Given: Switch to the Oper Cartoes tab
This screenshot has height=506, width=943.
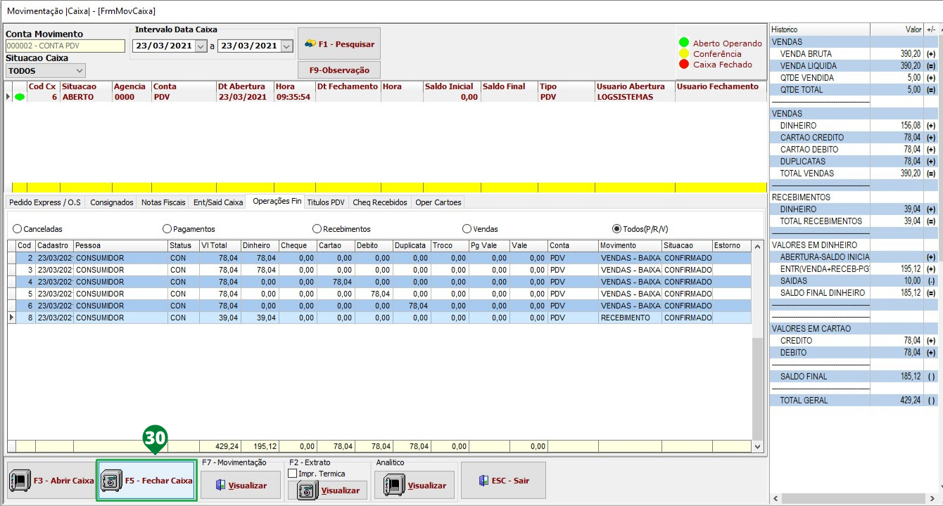Looking at the screenshot, I should point(438,202).
